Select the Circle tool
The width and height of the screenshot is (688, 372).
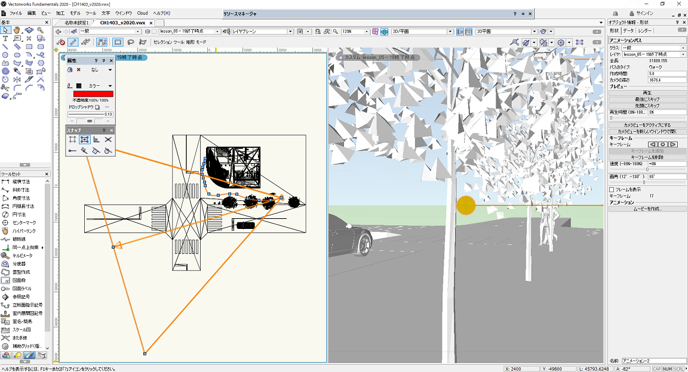tap(5, 55)
